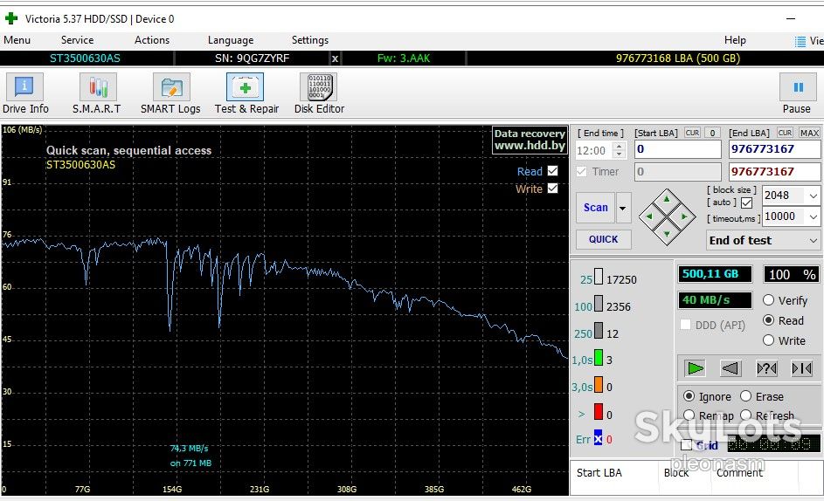Open the Scan button dropdown arrow
This screenshot has height=501, width=824.
623,208
